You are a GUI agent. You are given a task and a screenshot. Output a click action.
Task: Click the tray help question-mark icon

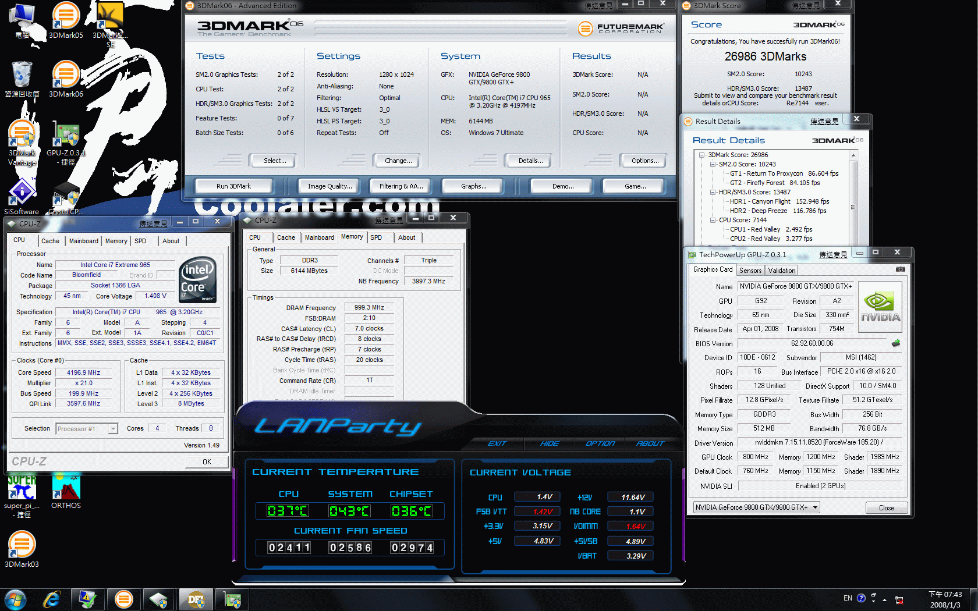[x=861, y=598]
